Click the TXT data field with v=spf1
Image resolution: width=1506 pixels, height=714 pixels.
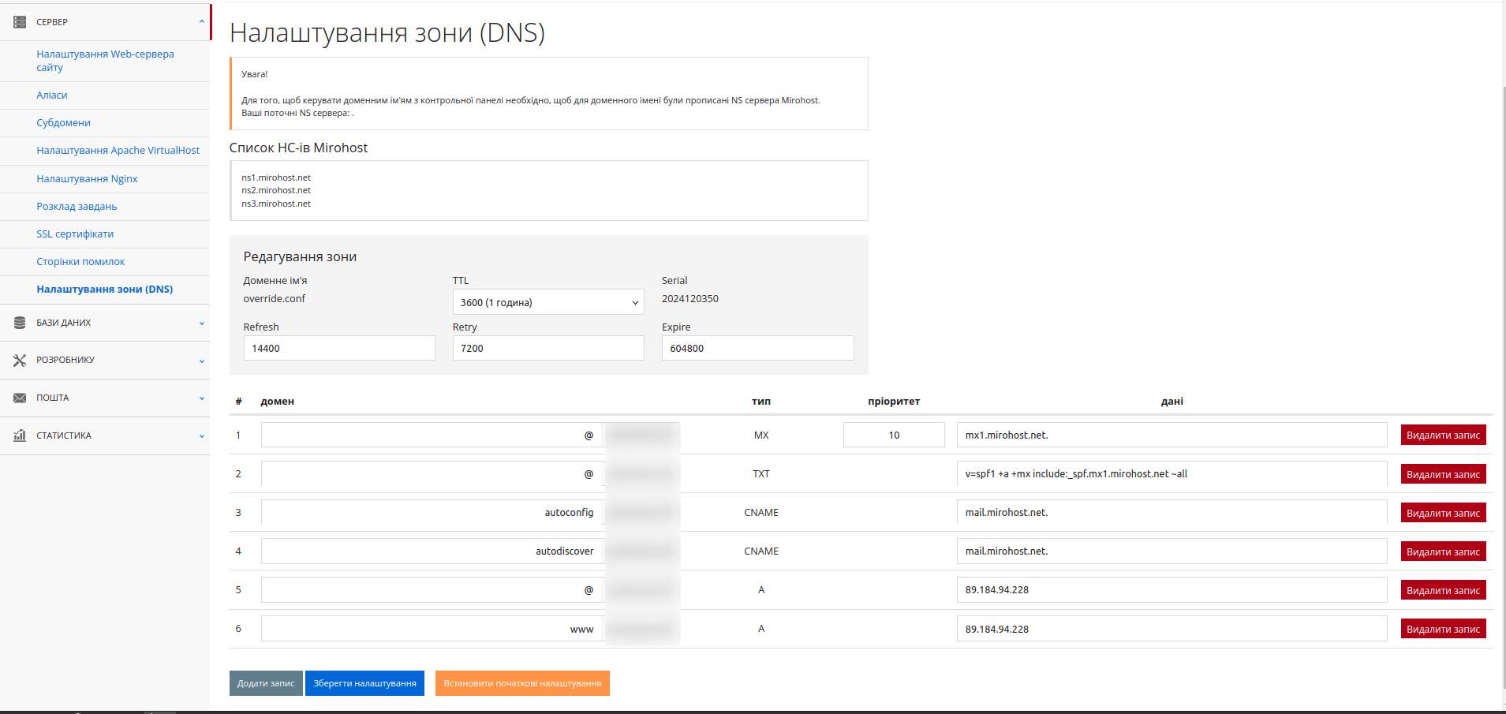point(1172,473)
